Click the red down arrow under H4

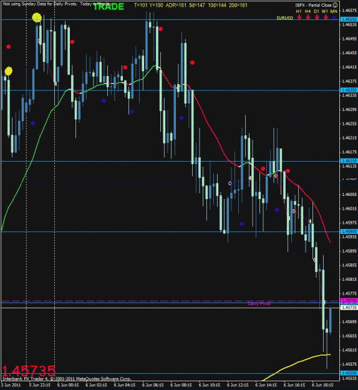[308, 17]
